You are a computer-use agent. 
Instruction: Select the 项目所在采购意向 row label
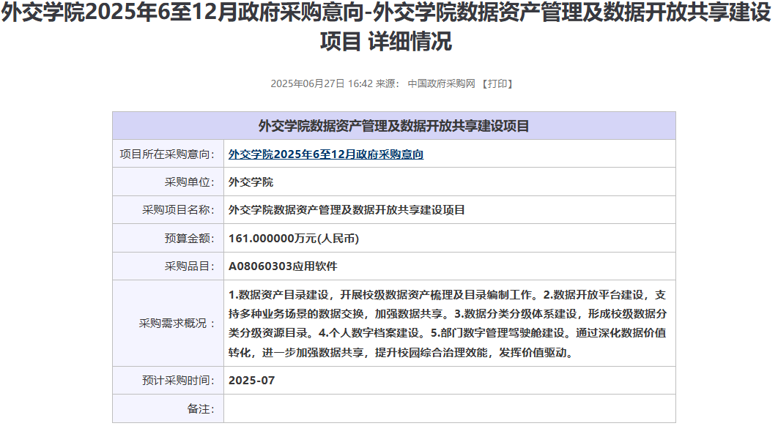[167, 154]
